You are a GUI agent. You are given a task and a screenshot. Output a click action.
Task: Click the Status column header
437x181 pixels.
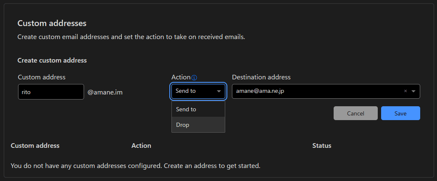pos(322,146)
